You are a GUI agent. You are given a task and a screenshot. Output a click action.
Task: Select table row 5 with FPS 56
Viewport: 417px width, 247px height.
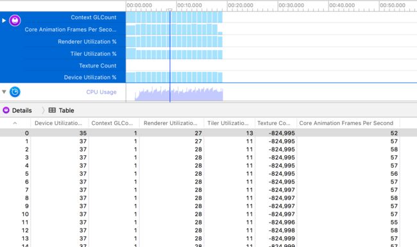coord(208,174)
